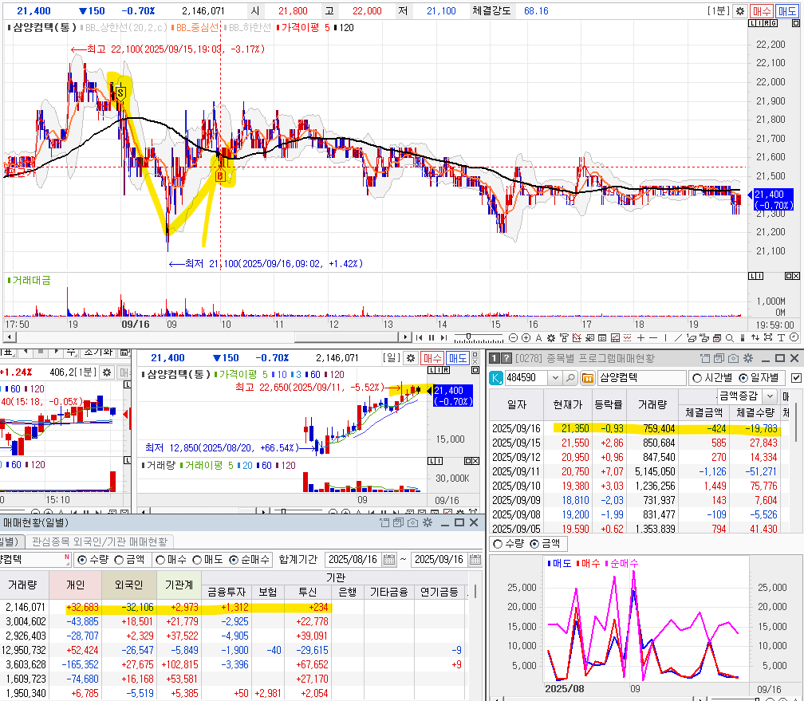Image resolution: width=804 pixels, height=701 pixels.
Task: Click the orange H folder icon beside stock code
Action: coord(588,378)
